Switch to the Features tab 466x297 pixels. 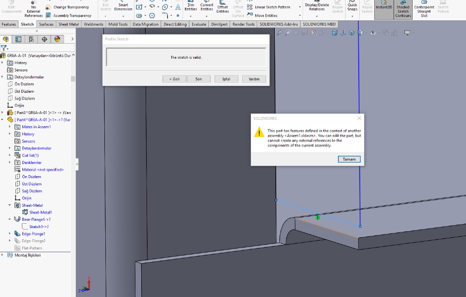point(9,24)
